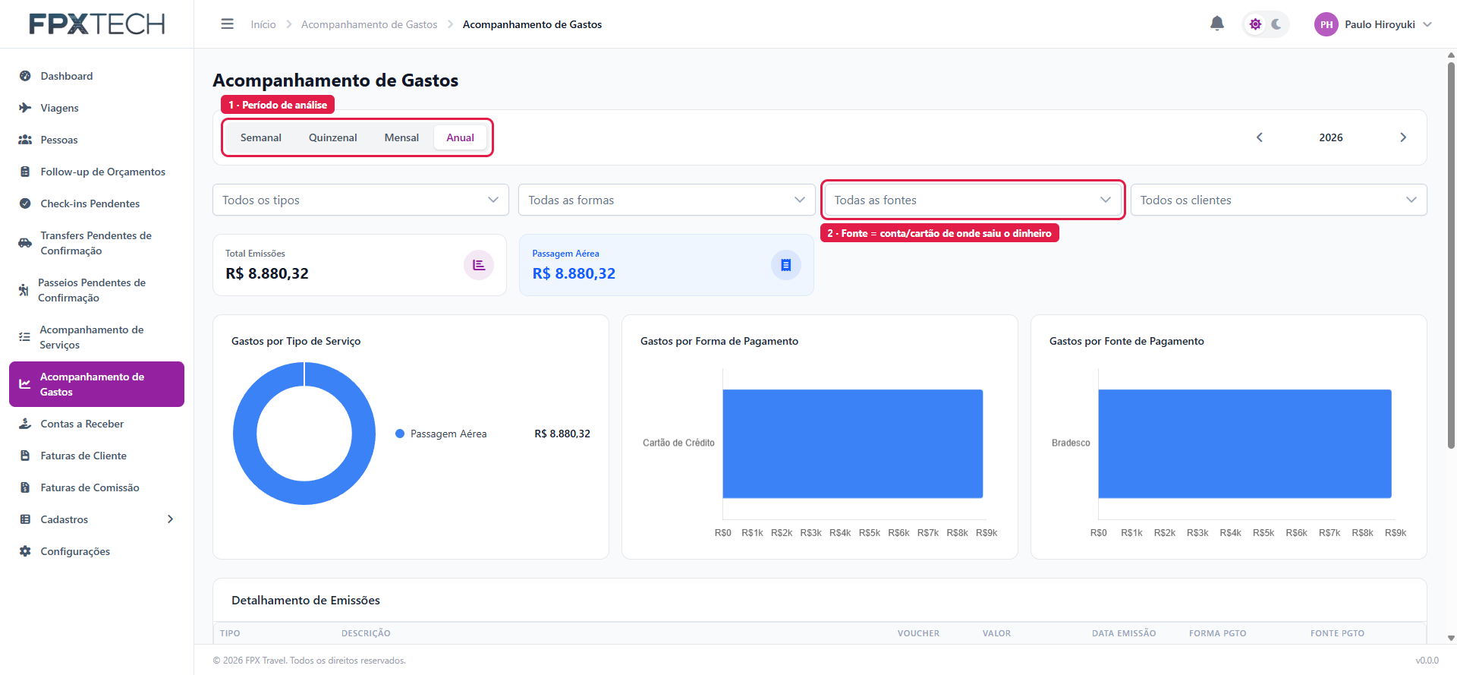Image resolution: width=1457 pixels, height=675 pixels.
Task: Open the notifications bell
Action: (x=1217, y=24)
